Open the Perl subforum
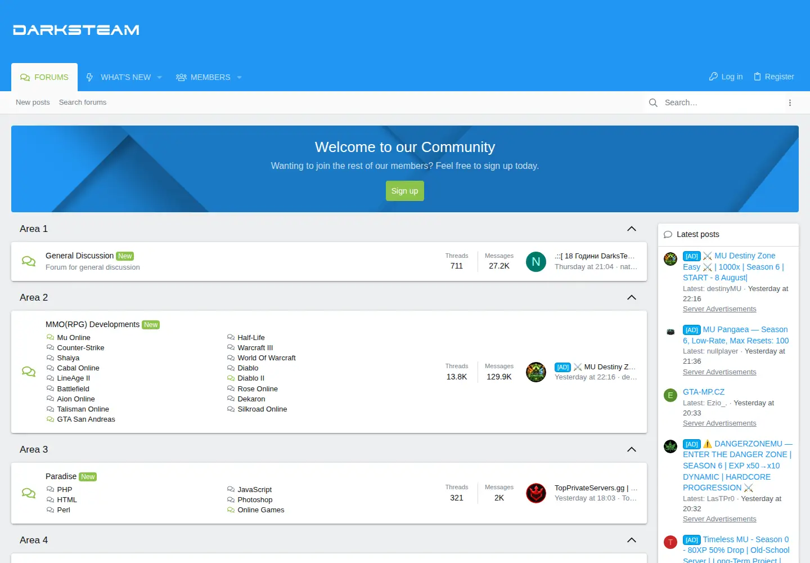 click(x=64, y=510)
